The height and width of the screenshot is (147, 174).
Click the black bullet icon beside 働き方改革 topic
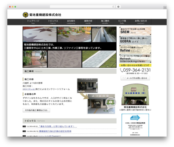[x=24, y=126]
